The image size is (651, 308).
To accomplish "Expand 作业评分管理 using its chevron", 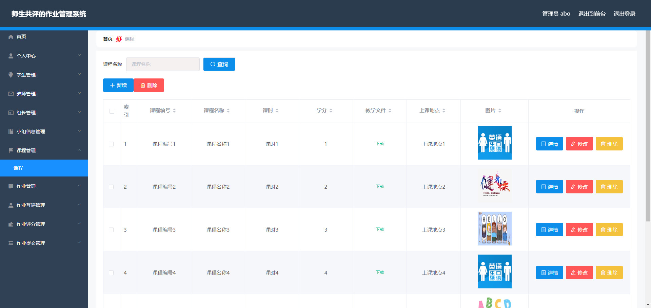I will click(x=79, y=223).
